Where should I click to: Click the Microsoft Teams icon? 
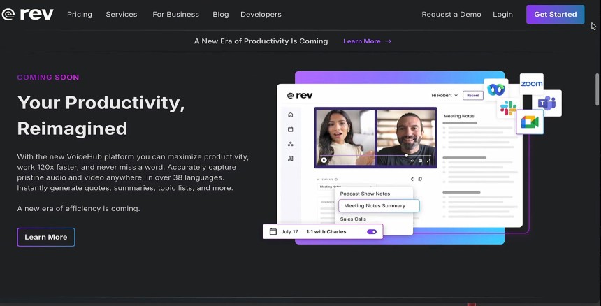pyautogui.click(x=547, y=103)
